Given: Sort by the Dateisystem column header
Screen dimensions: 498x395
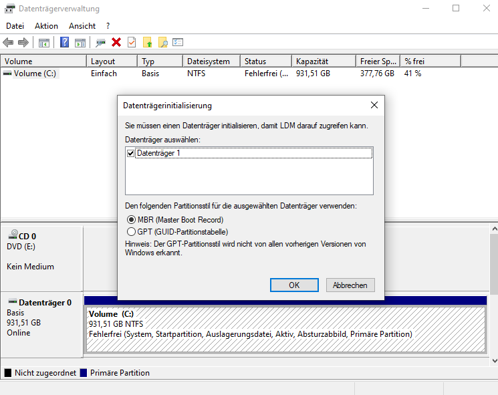Looking at the screenshot, I should [x=212, y=61].
